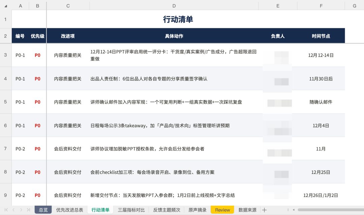Select row 1 header
This screenshot has width=364, height=215.
[6, 19]
